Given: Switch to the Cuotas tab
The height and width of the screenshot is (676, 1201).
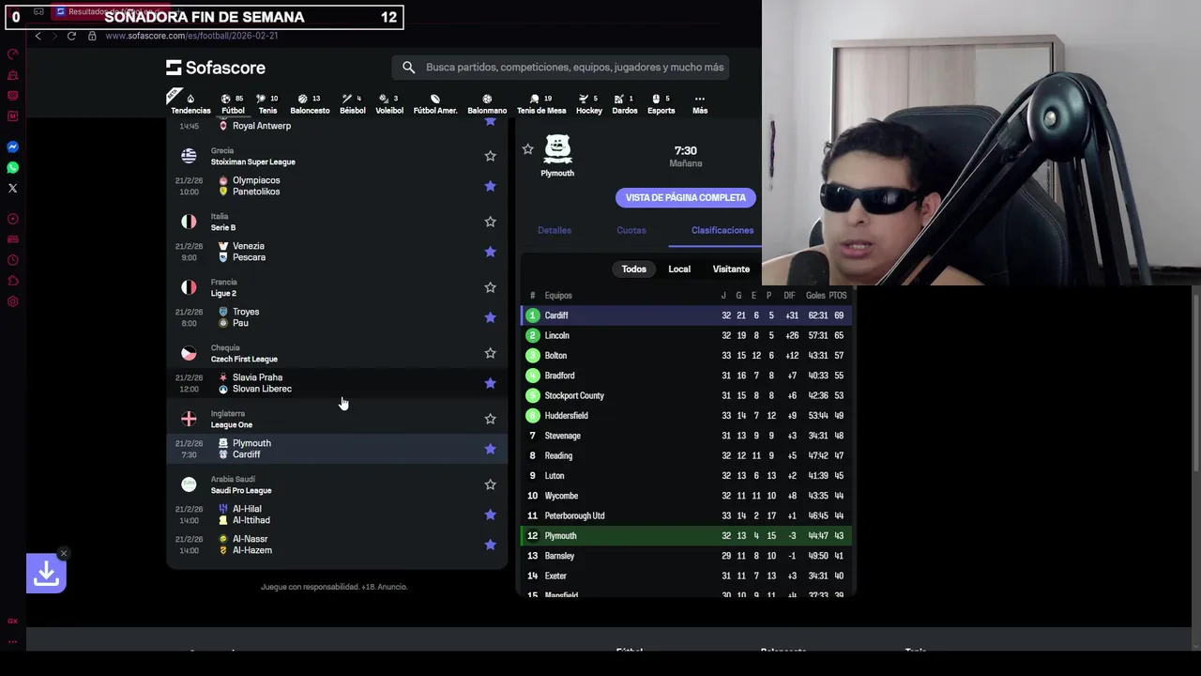Looking at the screenshot, I should pos(631,230).
